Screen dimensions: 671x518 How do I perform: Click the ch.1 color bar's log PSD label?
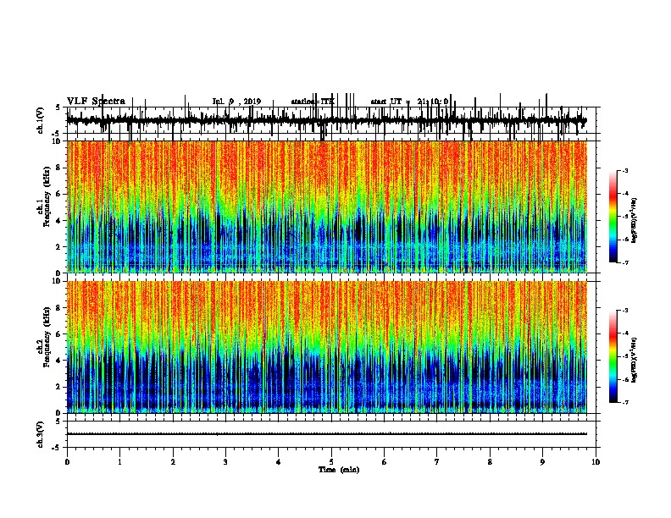[x=634, y=220]
